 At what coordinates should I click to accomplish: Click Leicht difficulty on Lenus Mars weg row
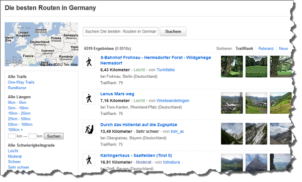139,101
